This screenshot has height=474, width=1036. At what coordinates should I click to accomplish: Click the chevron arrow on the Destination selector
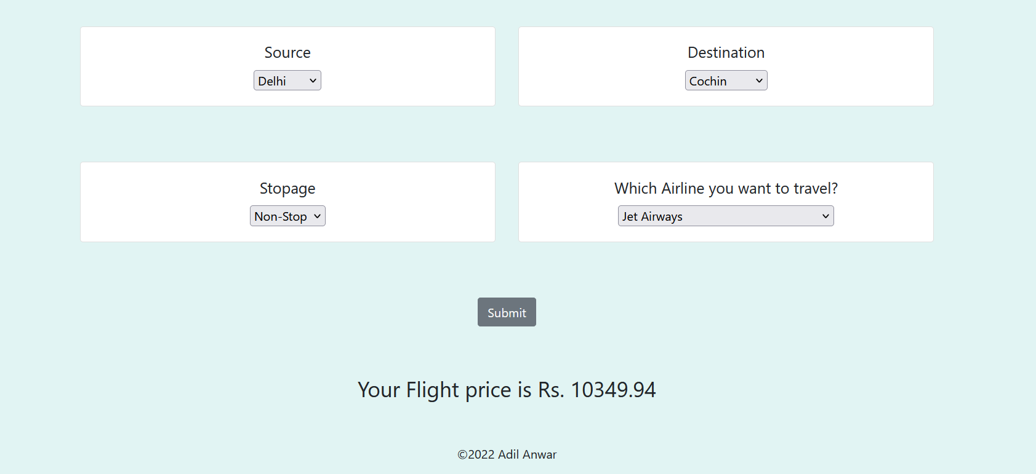[758, 80]
